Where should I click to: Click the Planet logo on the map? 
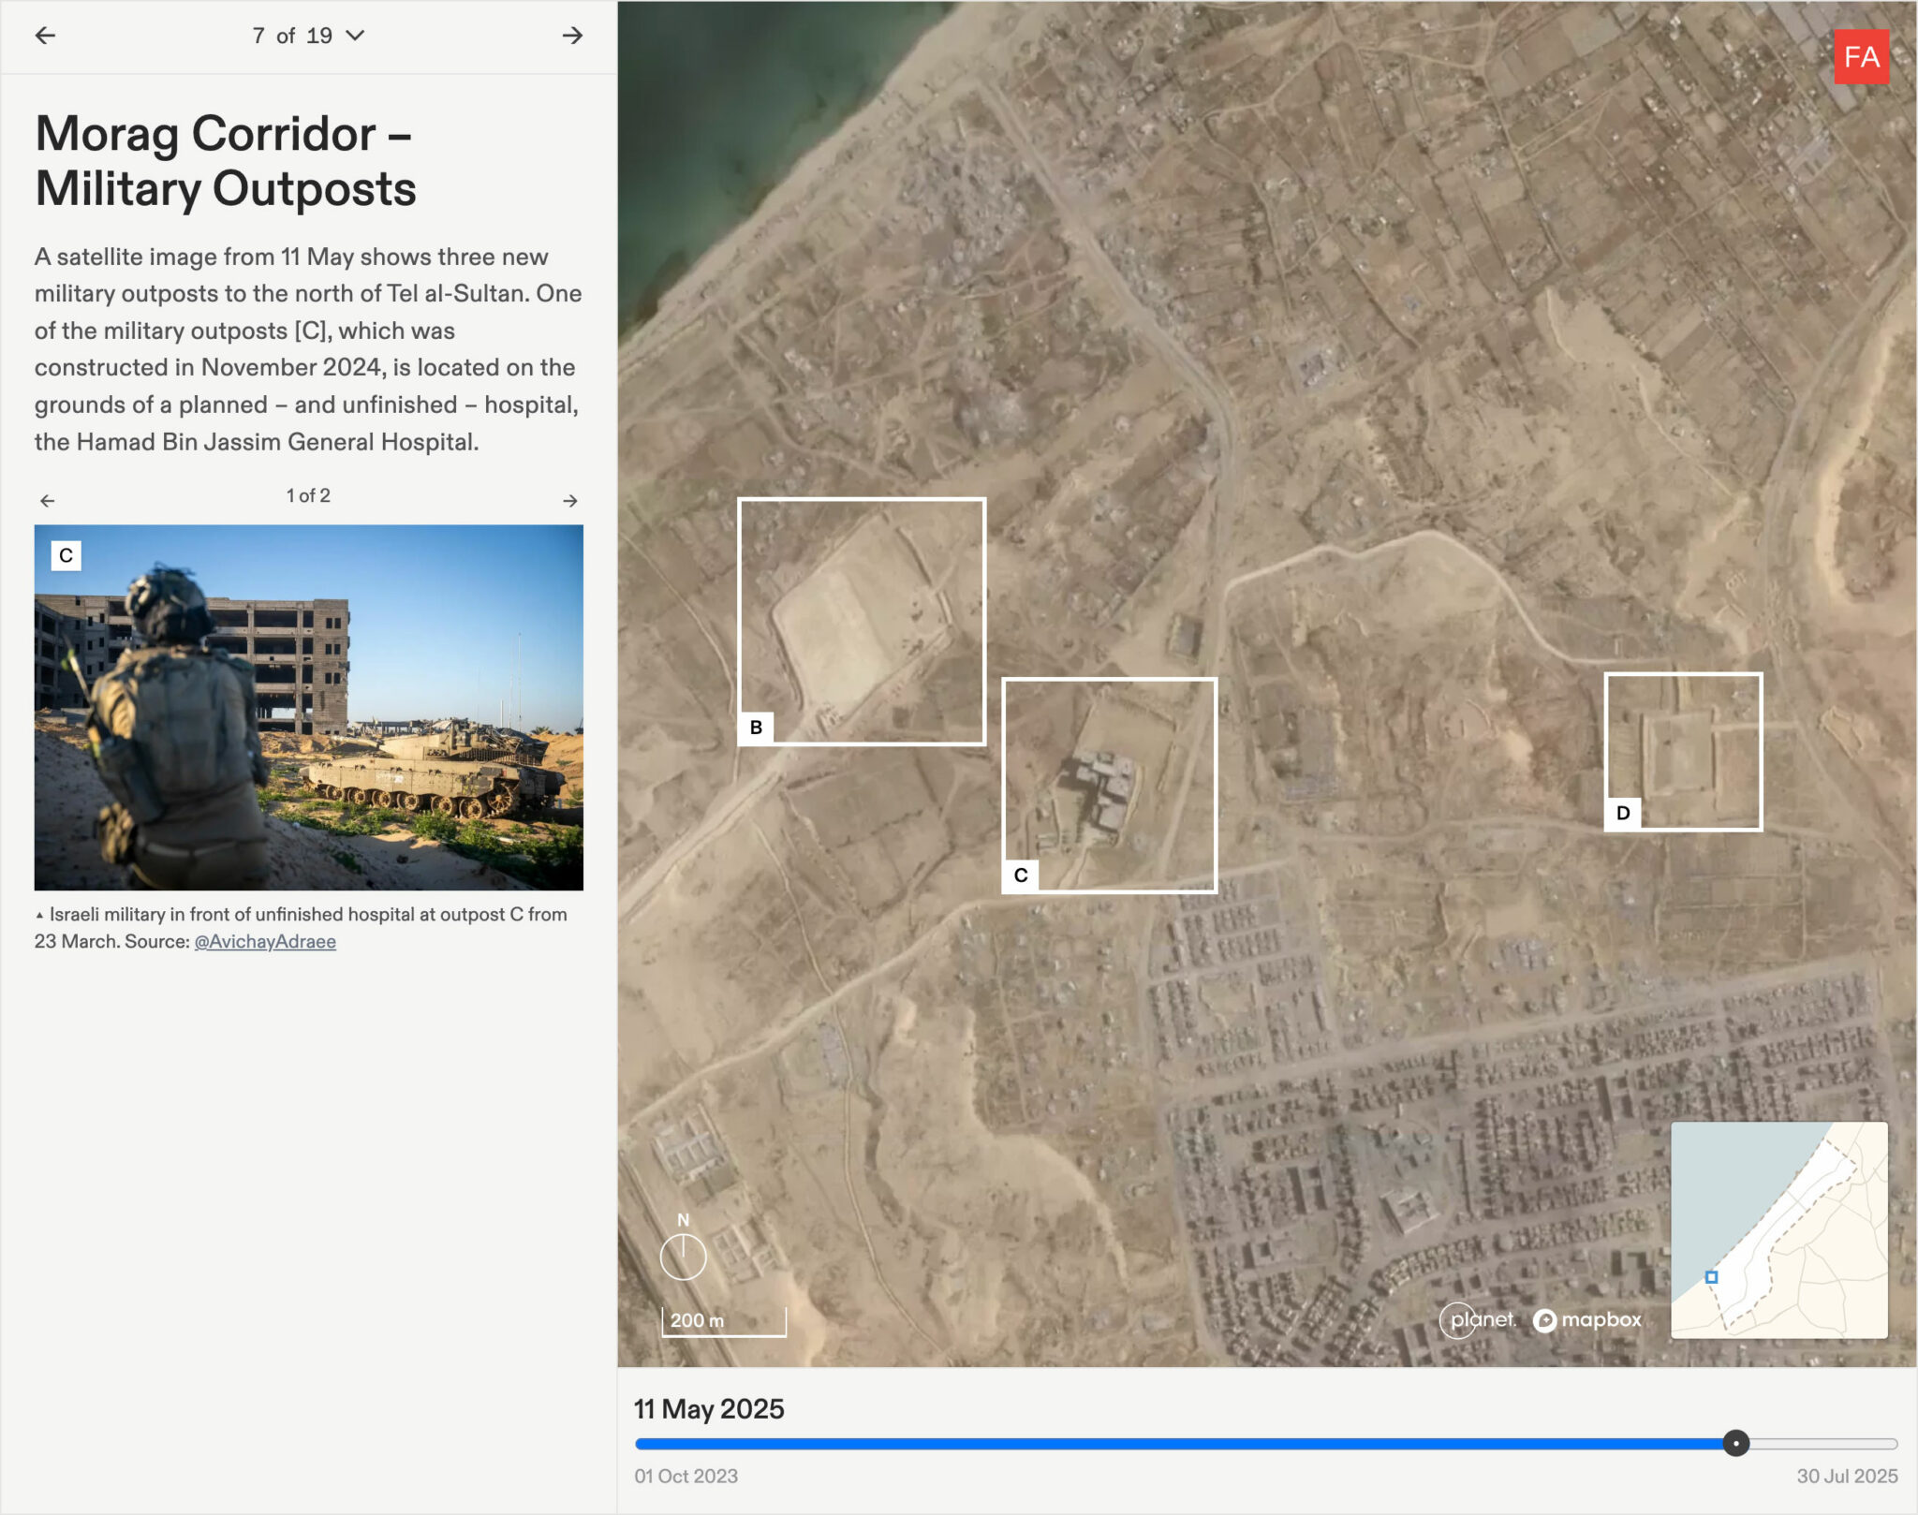(x=1478, y=1320)
